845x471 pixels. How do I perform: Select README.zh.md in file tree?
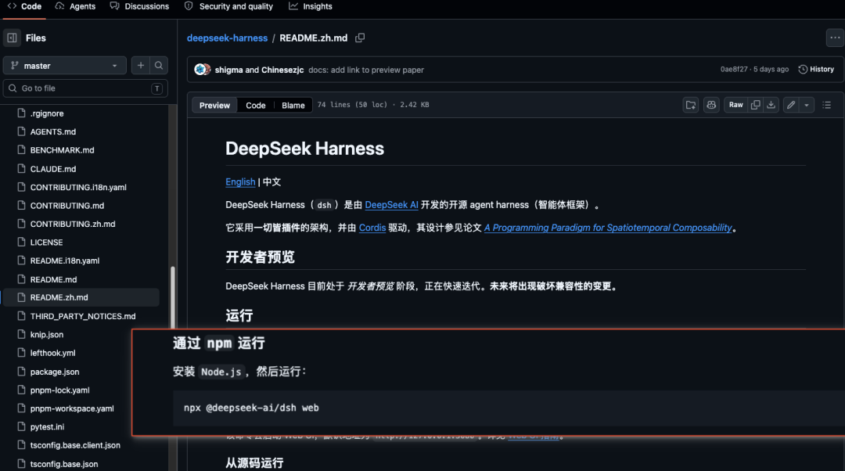pyautogui.click(x=81, y=297)
